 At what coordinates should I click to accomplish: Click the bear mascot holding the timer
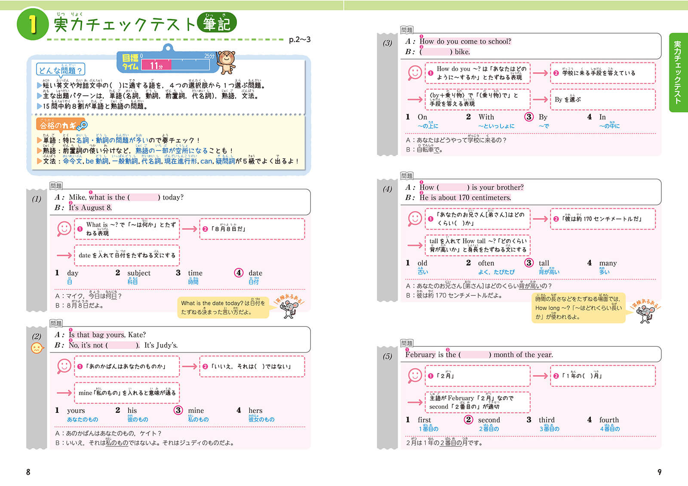(227, 62)
